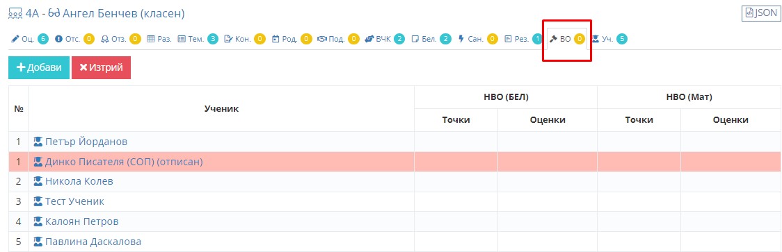Click the JSON export icon button
Image resolution: width=782 pixels, height=252 pixels.
tap(760, 13)
